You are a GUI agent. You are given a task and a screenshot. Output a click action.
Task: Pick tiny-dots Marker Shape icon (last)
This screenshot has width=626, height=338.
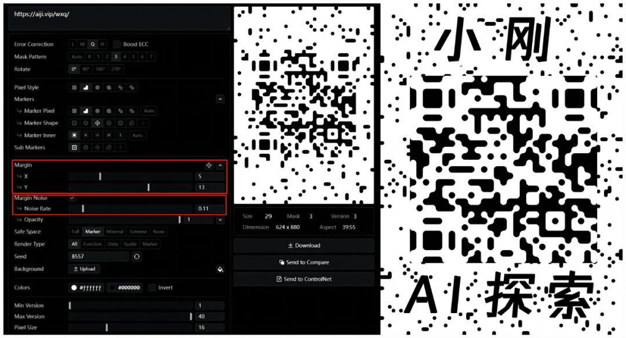[144, 123]
